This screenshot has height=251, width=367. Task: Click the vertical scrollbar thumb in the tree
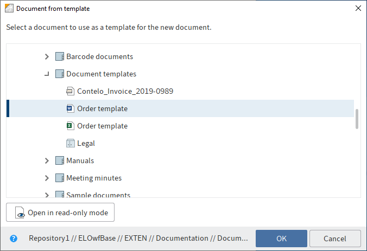coord(357,119)
